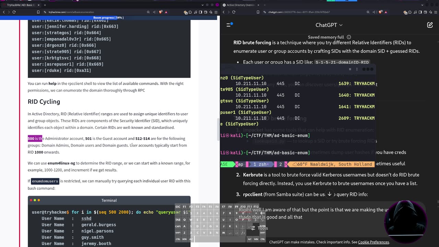
Task: Select Active Directory Overview tab
Action: [x=240, y=5]
